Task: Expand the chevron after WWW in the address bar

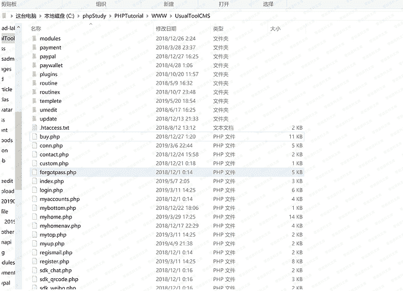Action: coord(170,16)
